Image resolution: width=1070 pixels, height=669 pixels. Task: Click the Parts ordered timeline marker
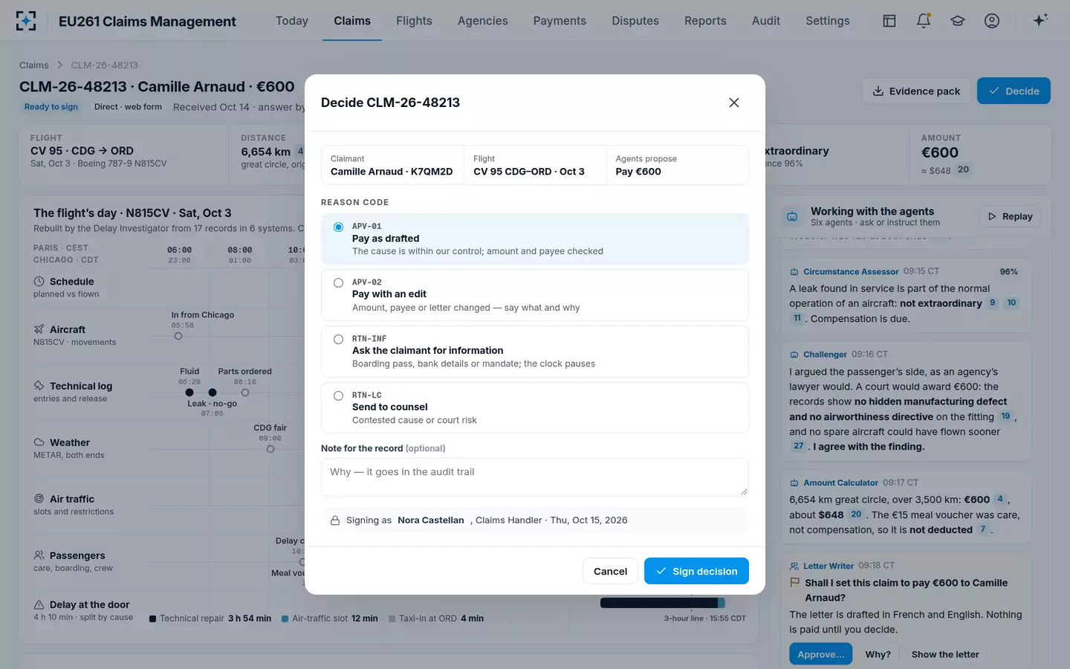(x=245, y=392)
